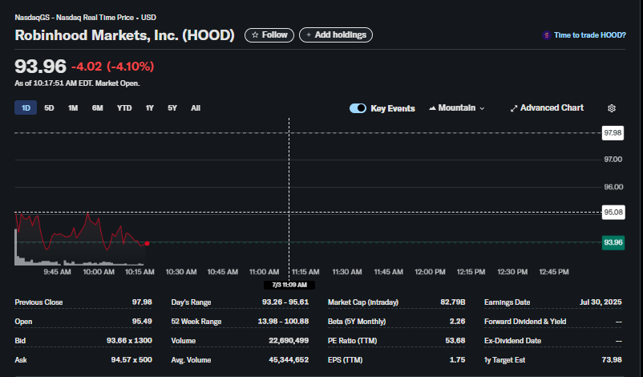This screenshot has width=643, height=377.
Task: Choose the 1Y range
Action: (x=150, y=108)
